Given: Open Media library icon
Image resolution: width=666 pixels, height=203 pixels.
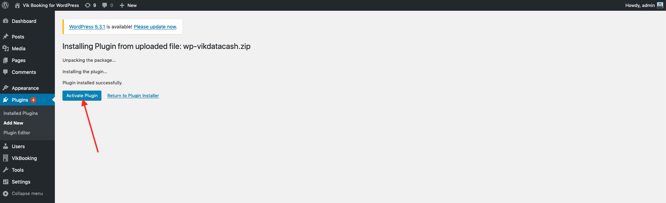Looking at the screenshot, I should [x=6, y=48].
